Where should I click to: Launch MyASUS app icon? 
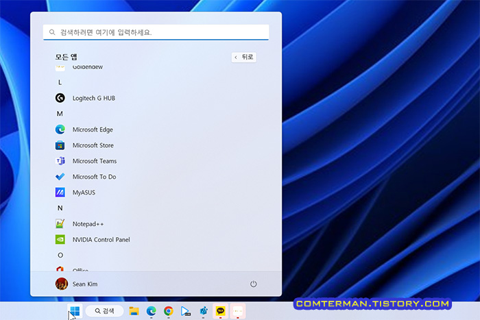click(60, 193)
